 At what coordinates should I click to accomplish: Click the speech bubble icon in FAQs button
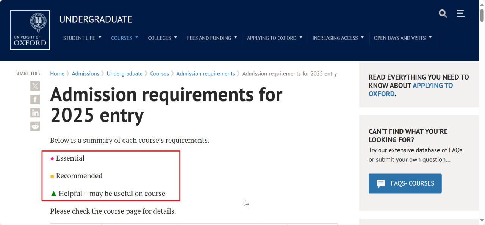click(x=381, y=184)
